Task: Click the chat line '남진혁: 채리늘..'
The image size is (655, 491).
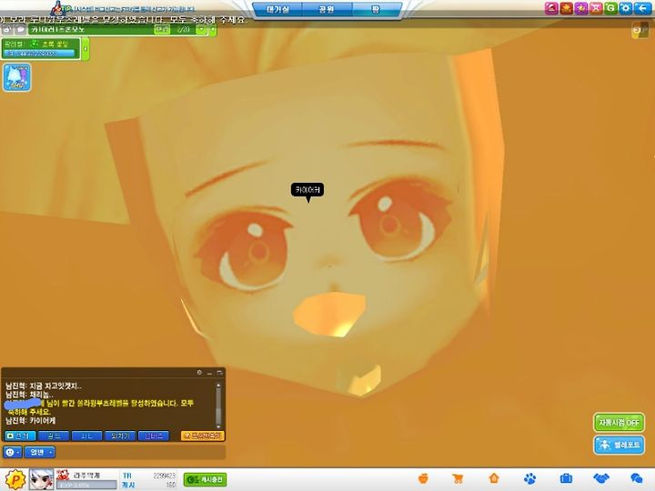Action: tap(29, 395)
